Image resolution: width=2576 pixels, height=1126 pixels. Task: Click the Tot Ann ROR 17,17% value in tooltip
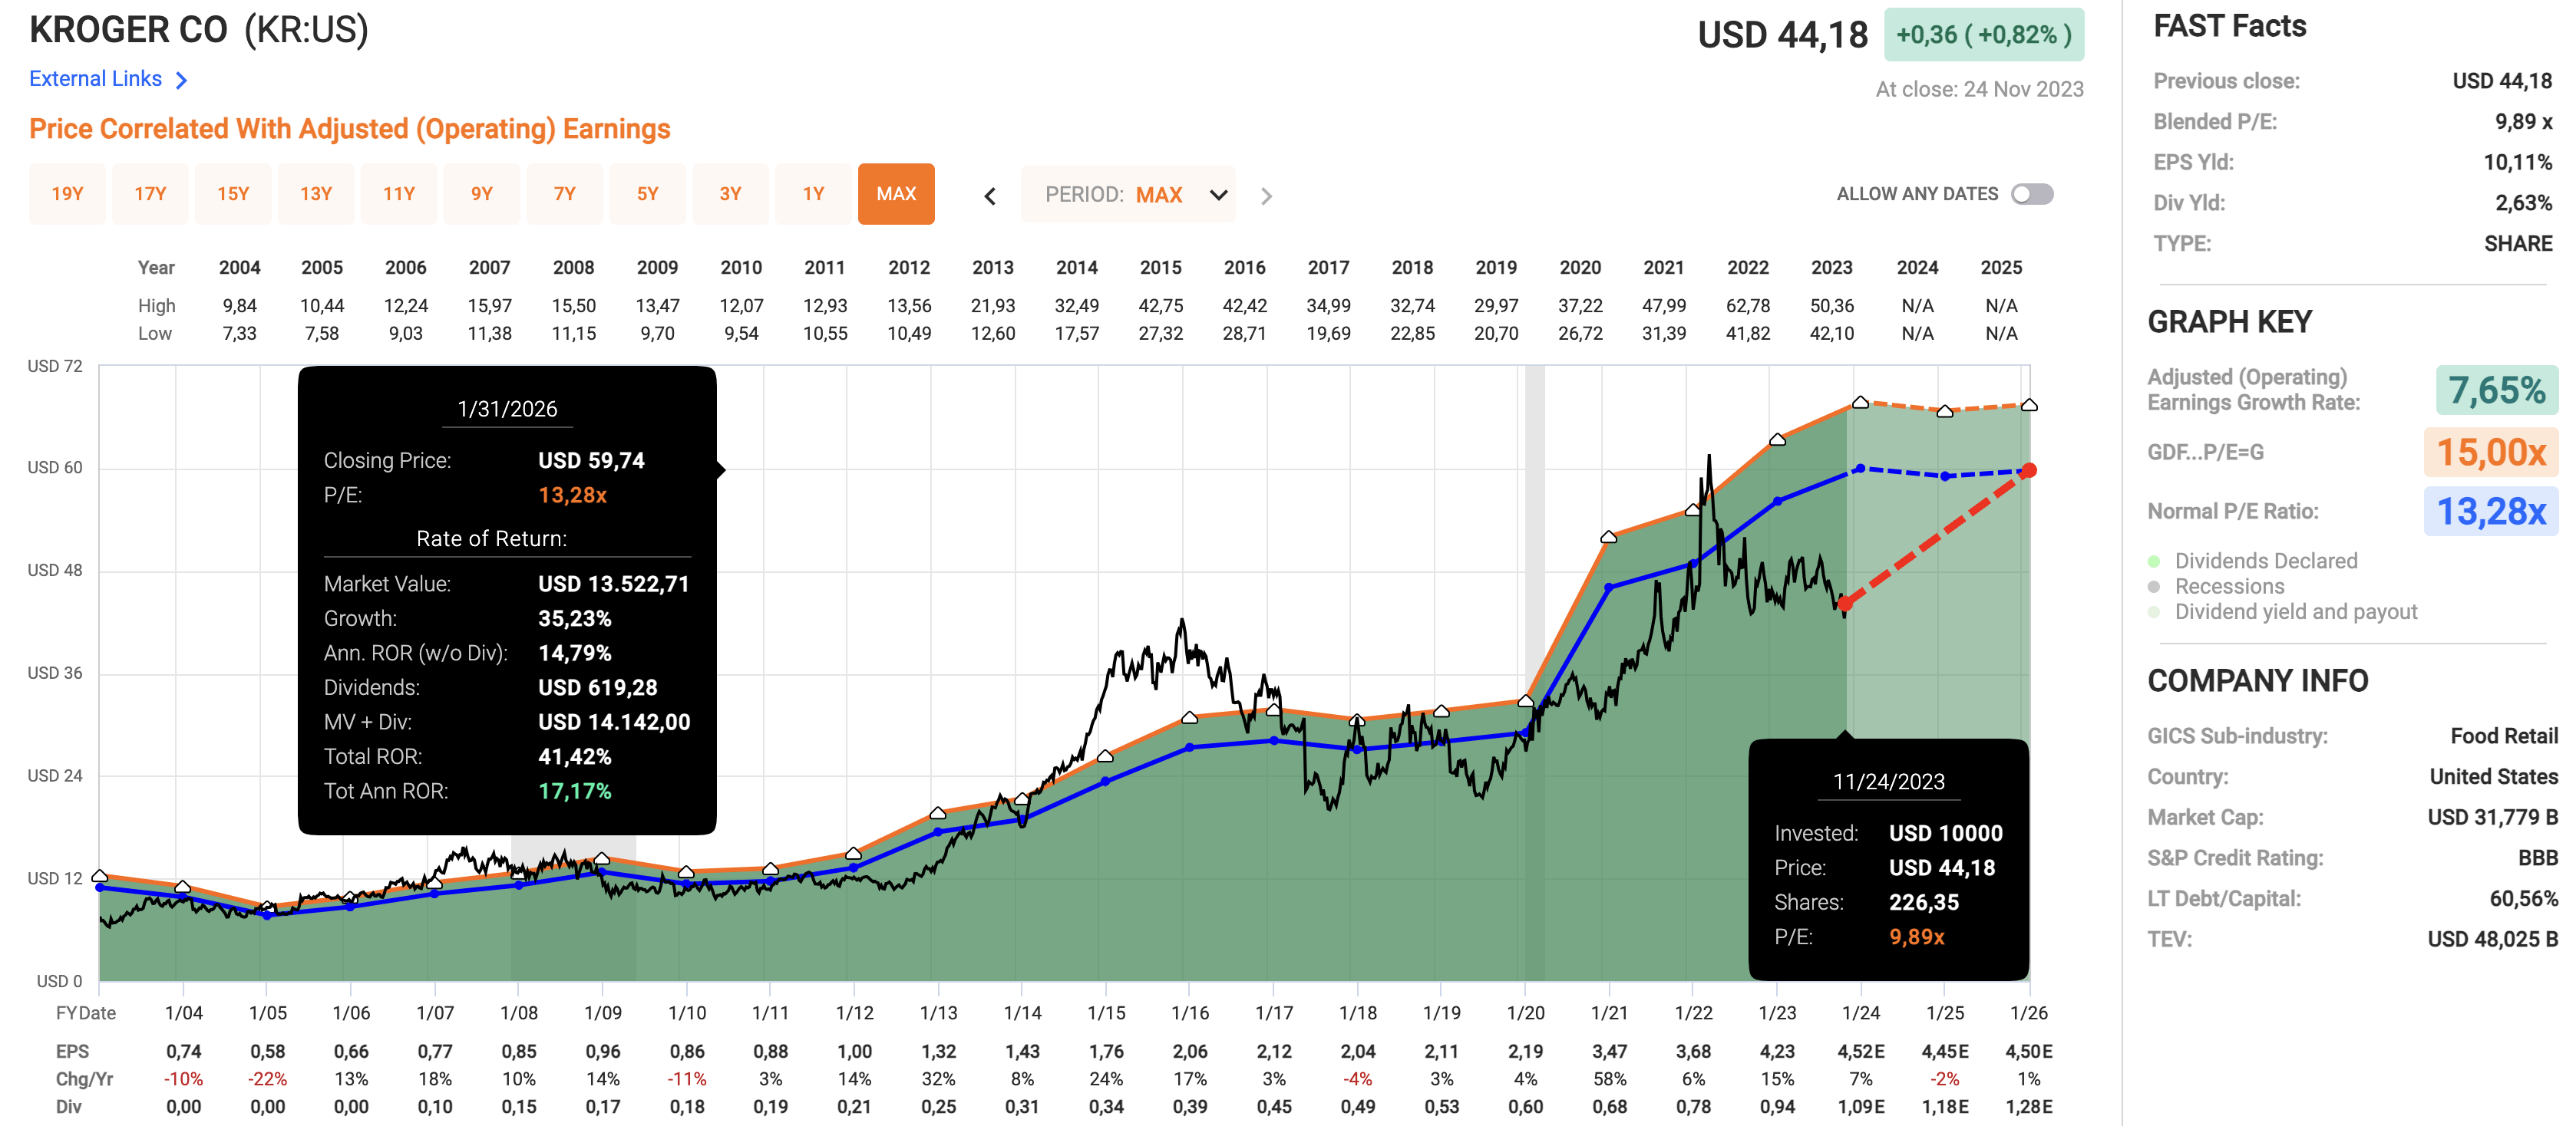coord(575,792)
